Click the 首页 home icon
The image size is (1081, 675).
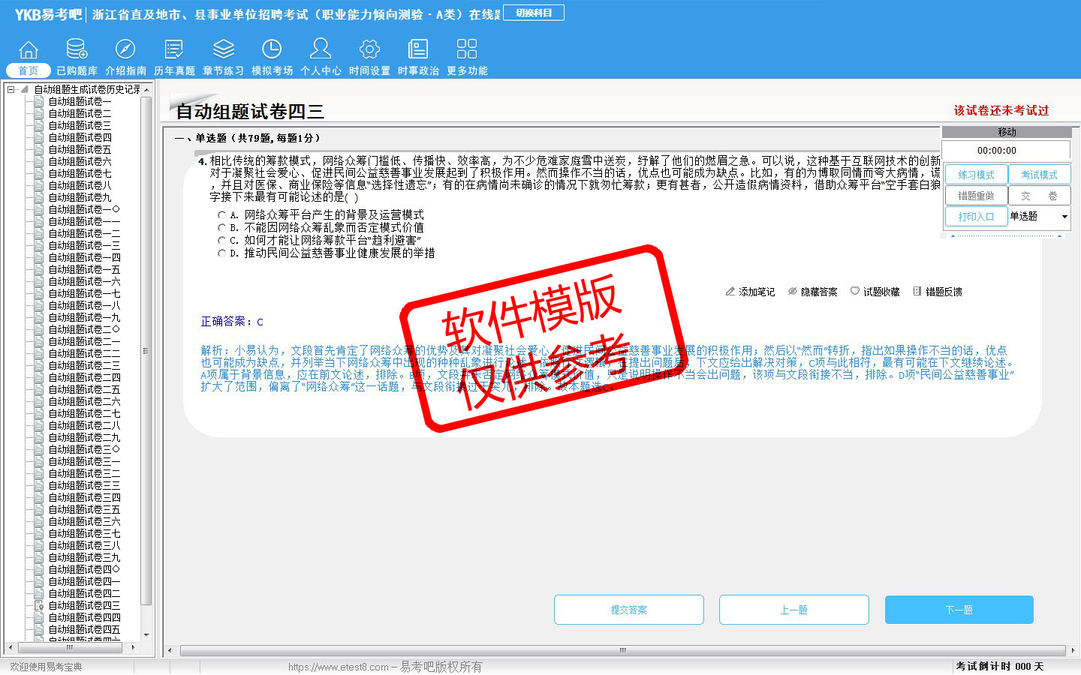29,50
